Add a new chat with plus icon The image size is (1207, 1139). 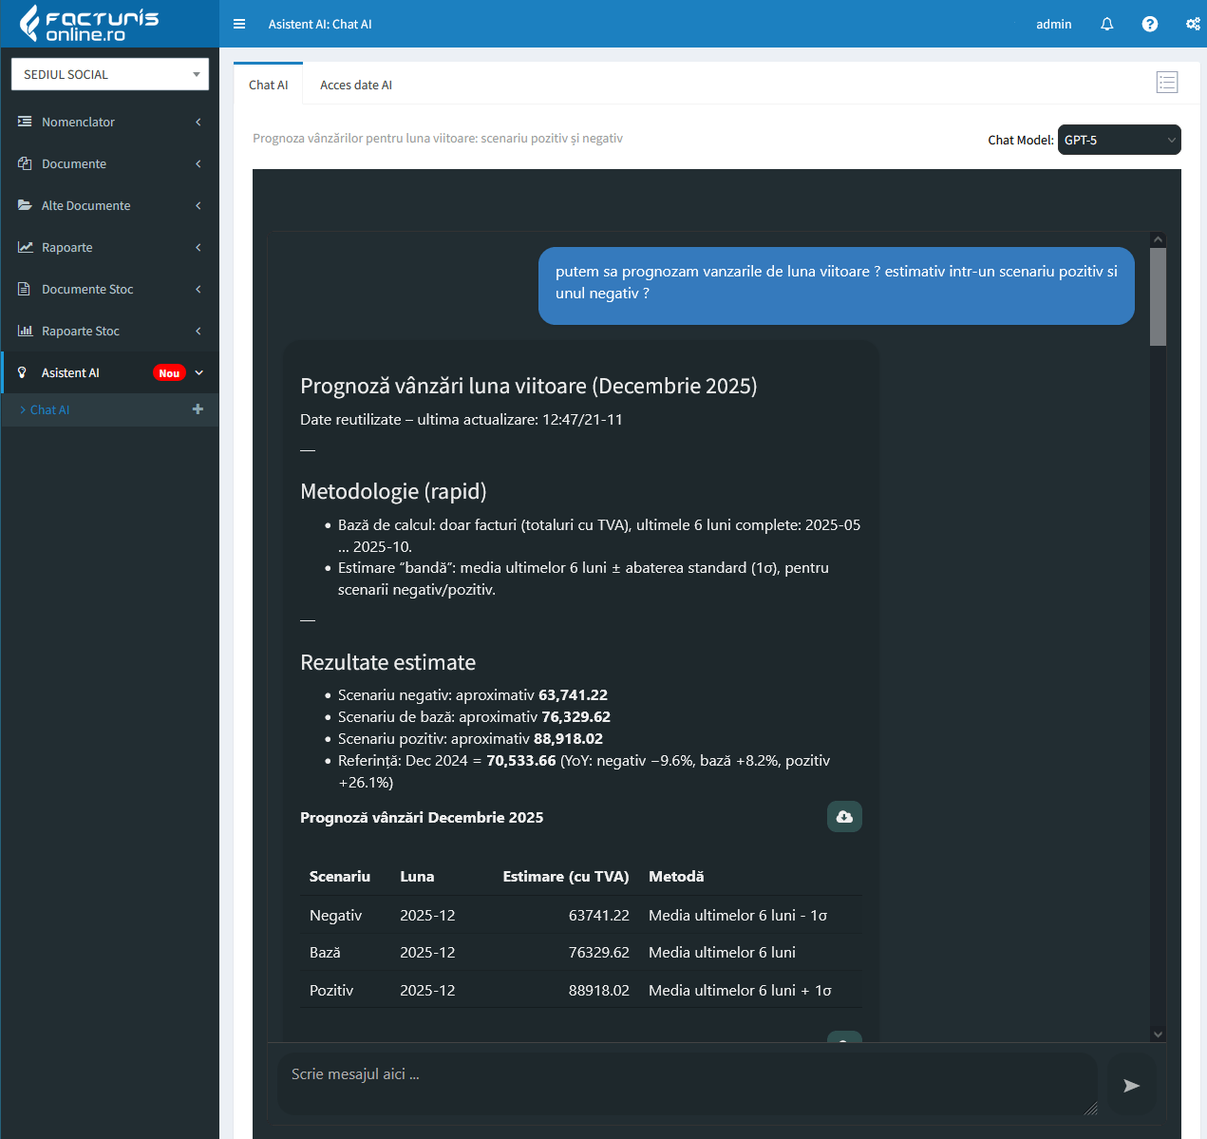(198, 409)
